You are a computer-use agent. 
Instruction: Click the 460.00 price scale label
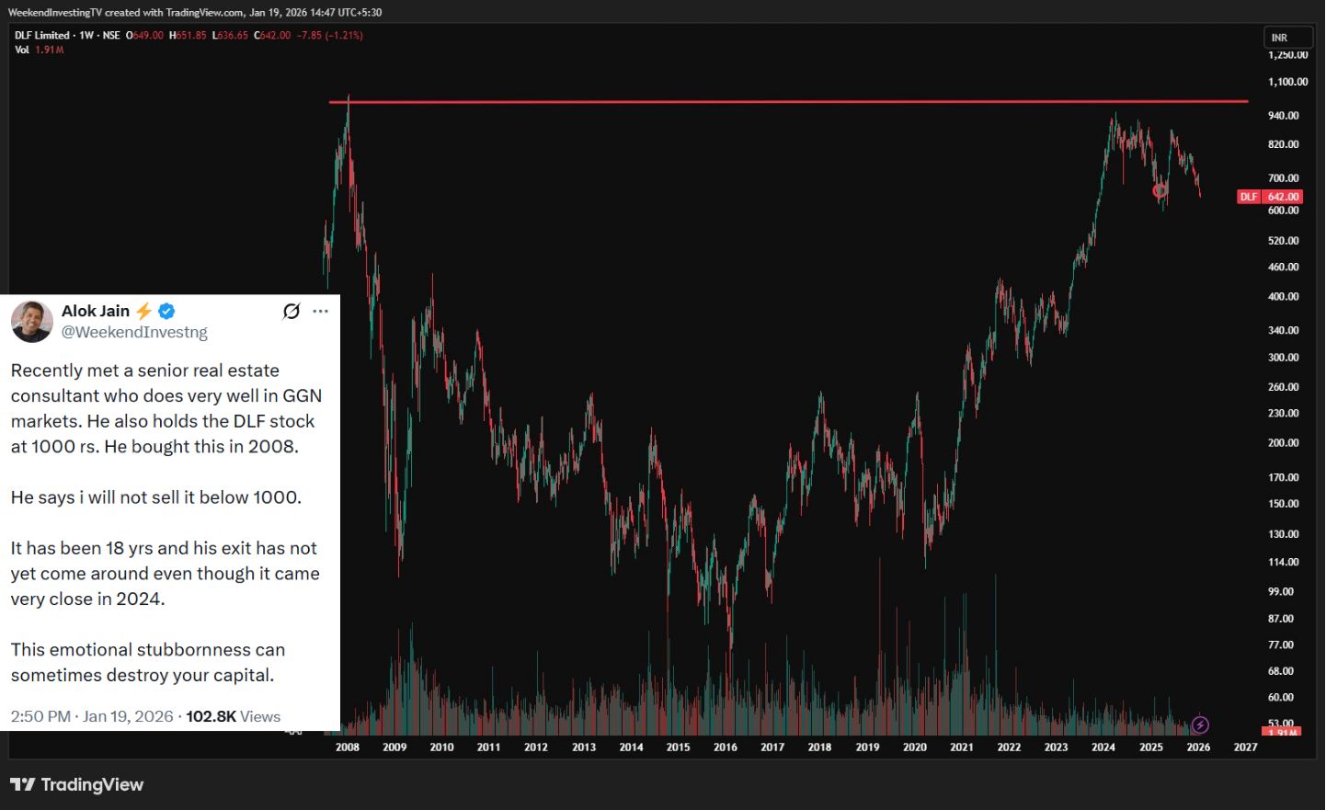tap(1284, 268)
